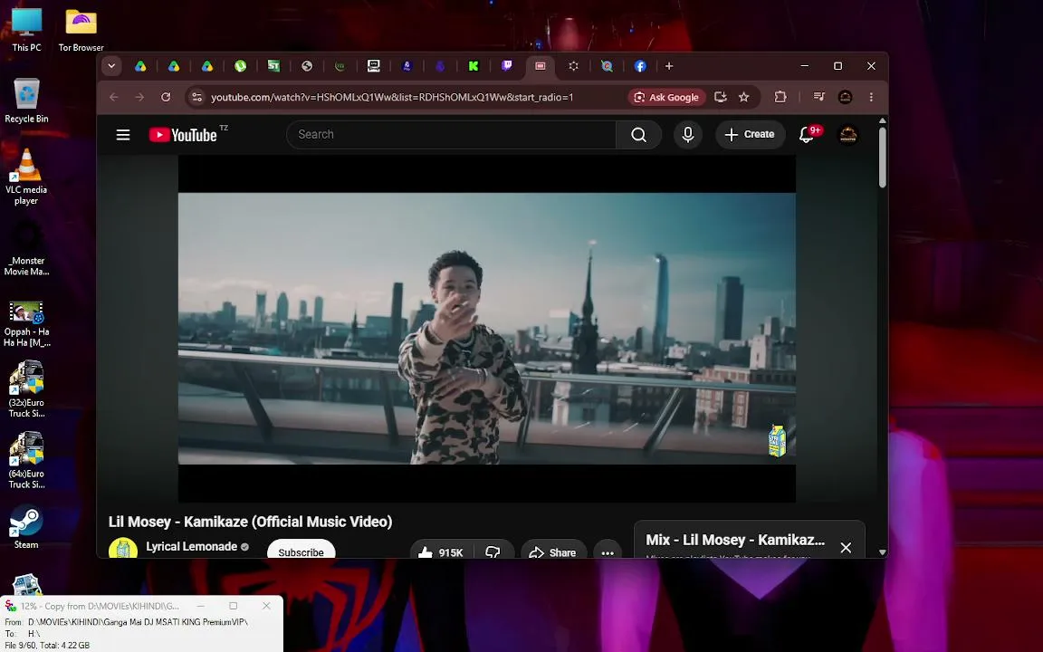Screen dimensions: 1043x652
Task: Select the VLC media player shortcut
Action: pyautogui.click(x=26, y=177)
